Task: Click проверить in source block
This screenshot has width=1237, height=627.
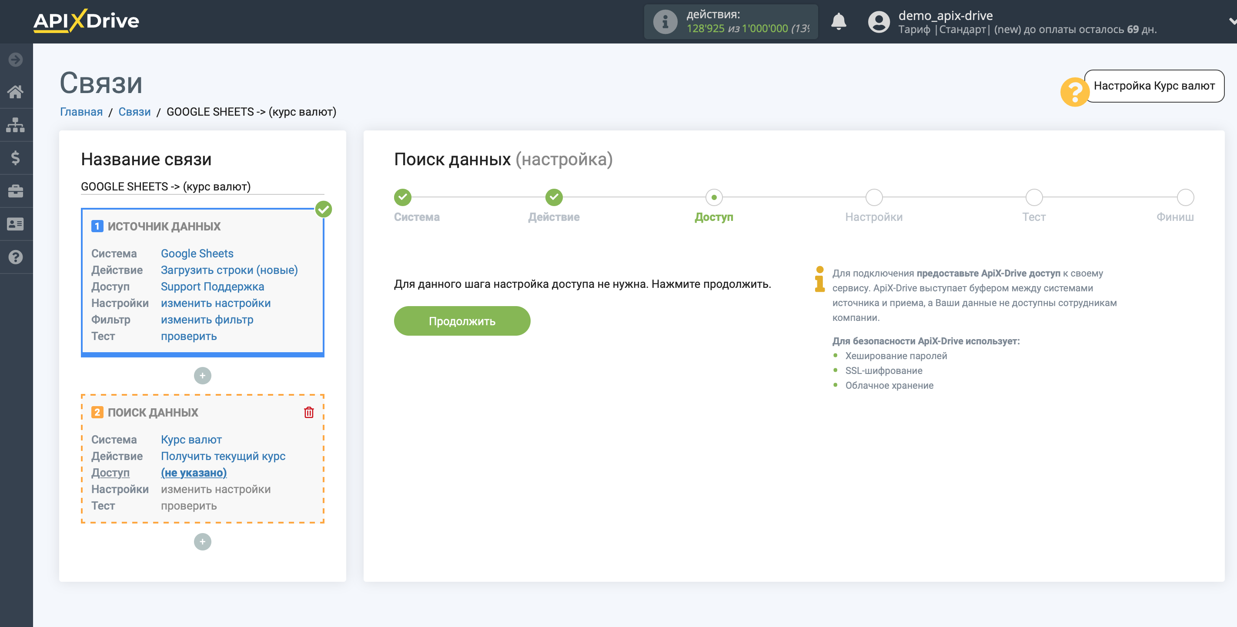Action: 189,337
